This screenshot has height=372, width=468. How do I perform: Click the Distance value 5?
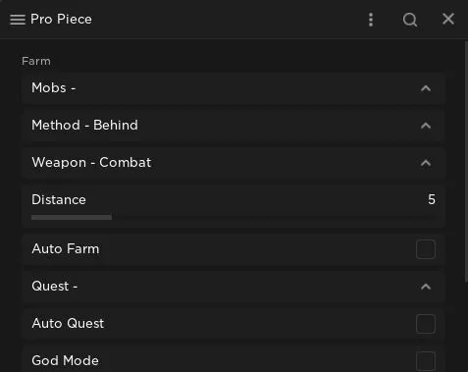tap(432, 199)
